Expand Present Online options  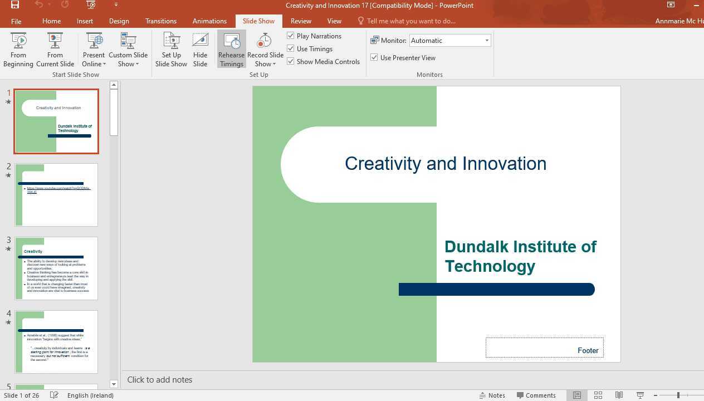point(94,50)
